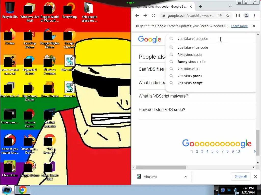Click the Google logo
Image resolution: width=261 pixels, height=195 pixels.
tap(149, 39)
